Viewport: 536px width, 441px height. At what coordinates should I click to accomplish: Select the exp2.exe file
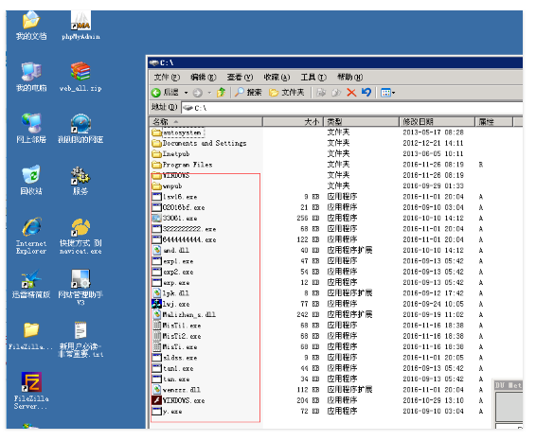172,273
